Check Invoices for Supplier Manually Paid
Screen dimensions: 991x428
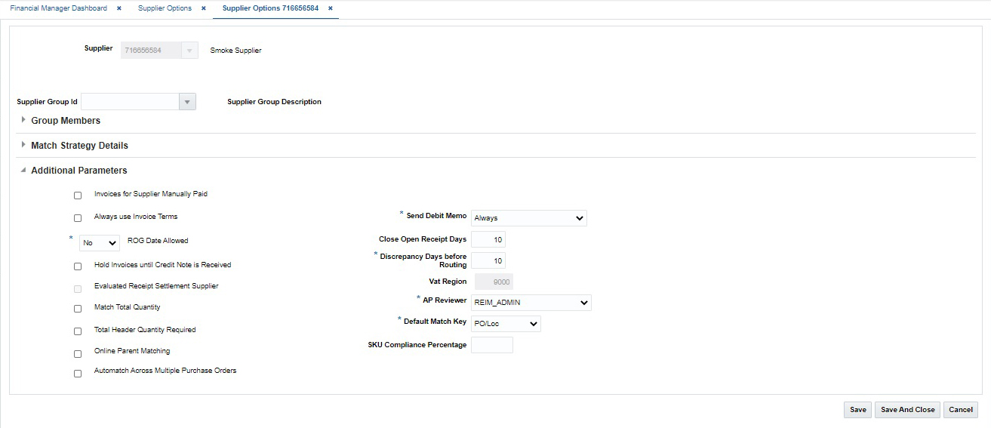click(78, 196)
